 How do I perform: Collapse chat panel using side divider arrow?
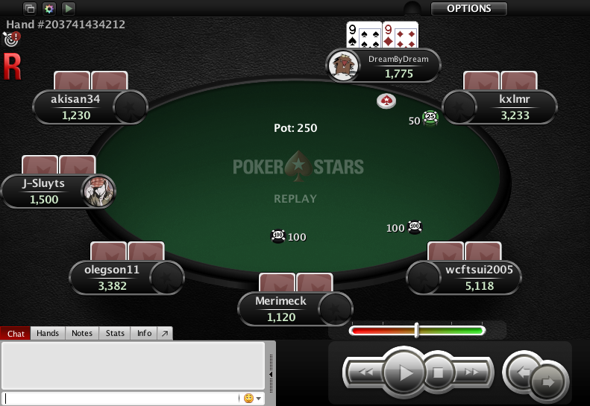tap(271, 374)
